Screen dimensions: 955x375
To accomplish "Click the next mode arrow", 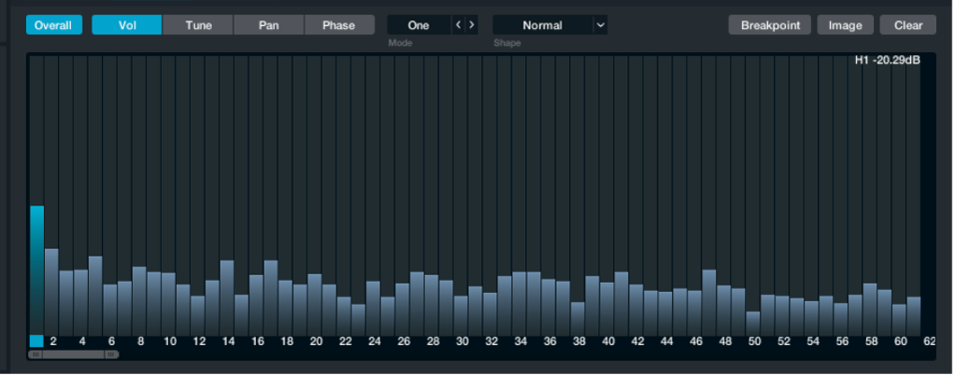I will click(x=472, y=25).
